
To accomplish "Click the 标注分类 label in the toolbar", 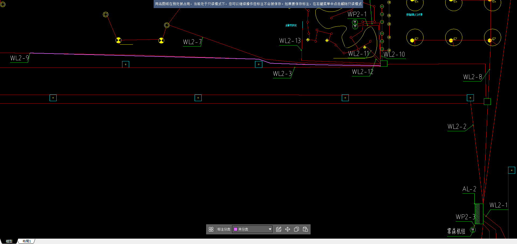I will pyautogui.click(x=224, y=229).
